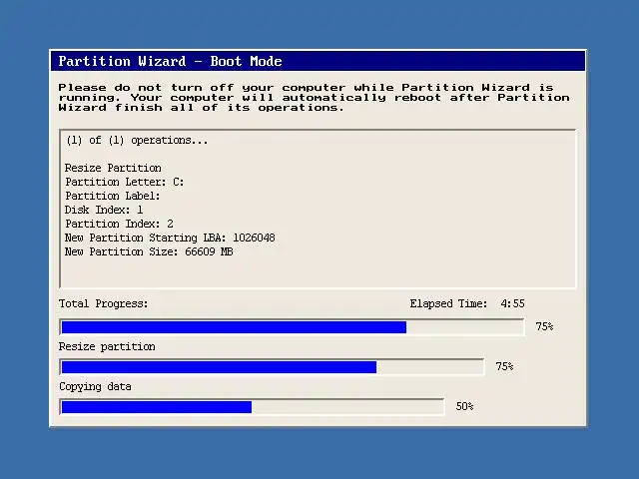
Task: Click the Total Progress bar
Action: [292, 327]
